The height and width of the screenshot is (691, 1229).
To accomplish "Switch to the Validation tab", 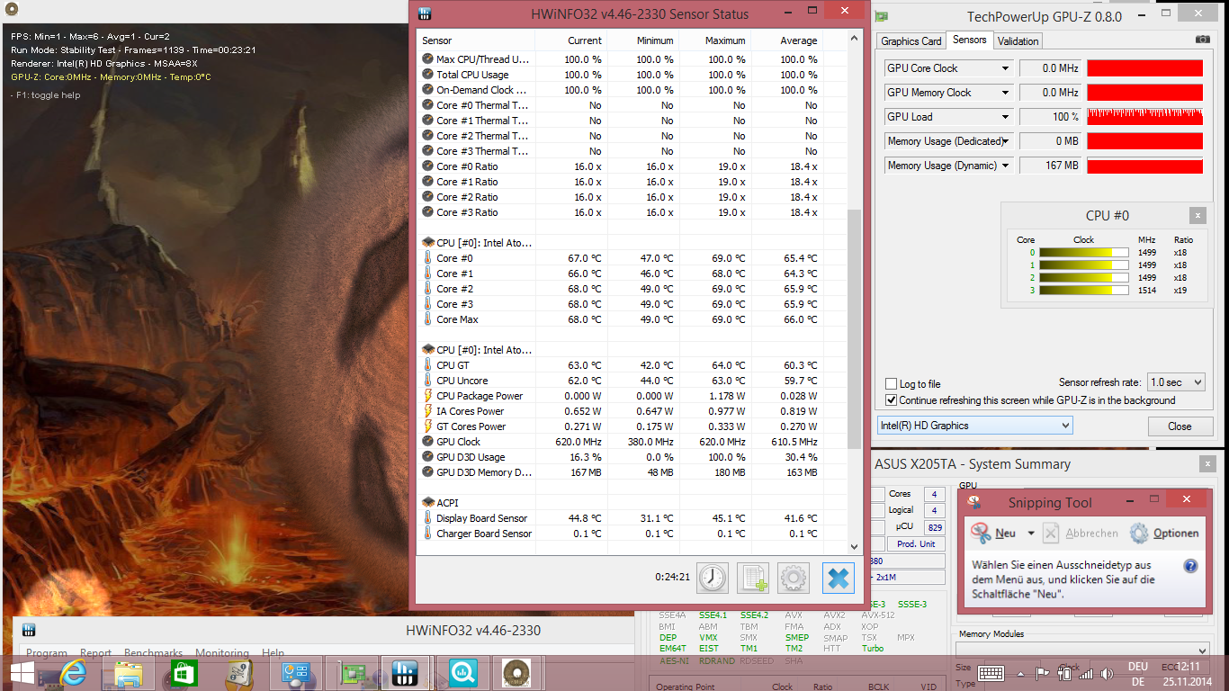I will pos(1018,41).
